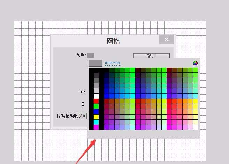Pick the darkest gray swatch in the grayscale column
The image size is (229, 164).
tap(96, 75)
